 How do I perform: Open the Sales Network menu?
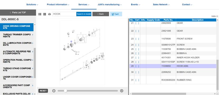[161, 4]
